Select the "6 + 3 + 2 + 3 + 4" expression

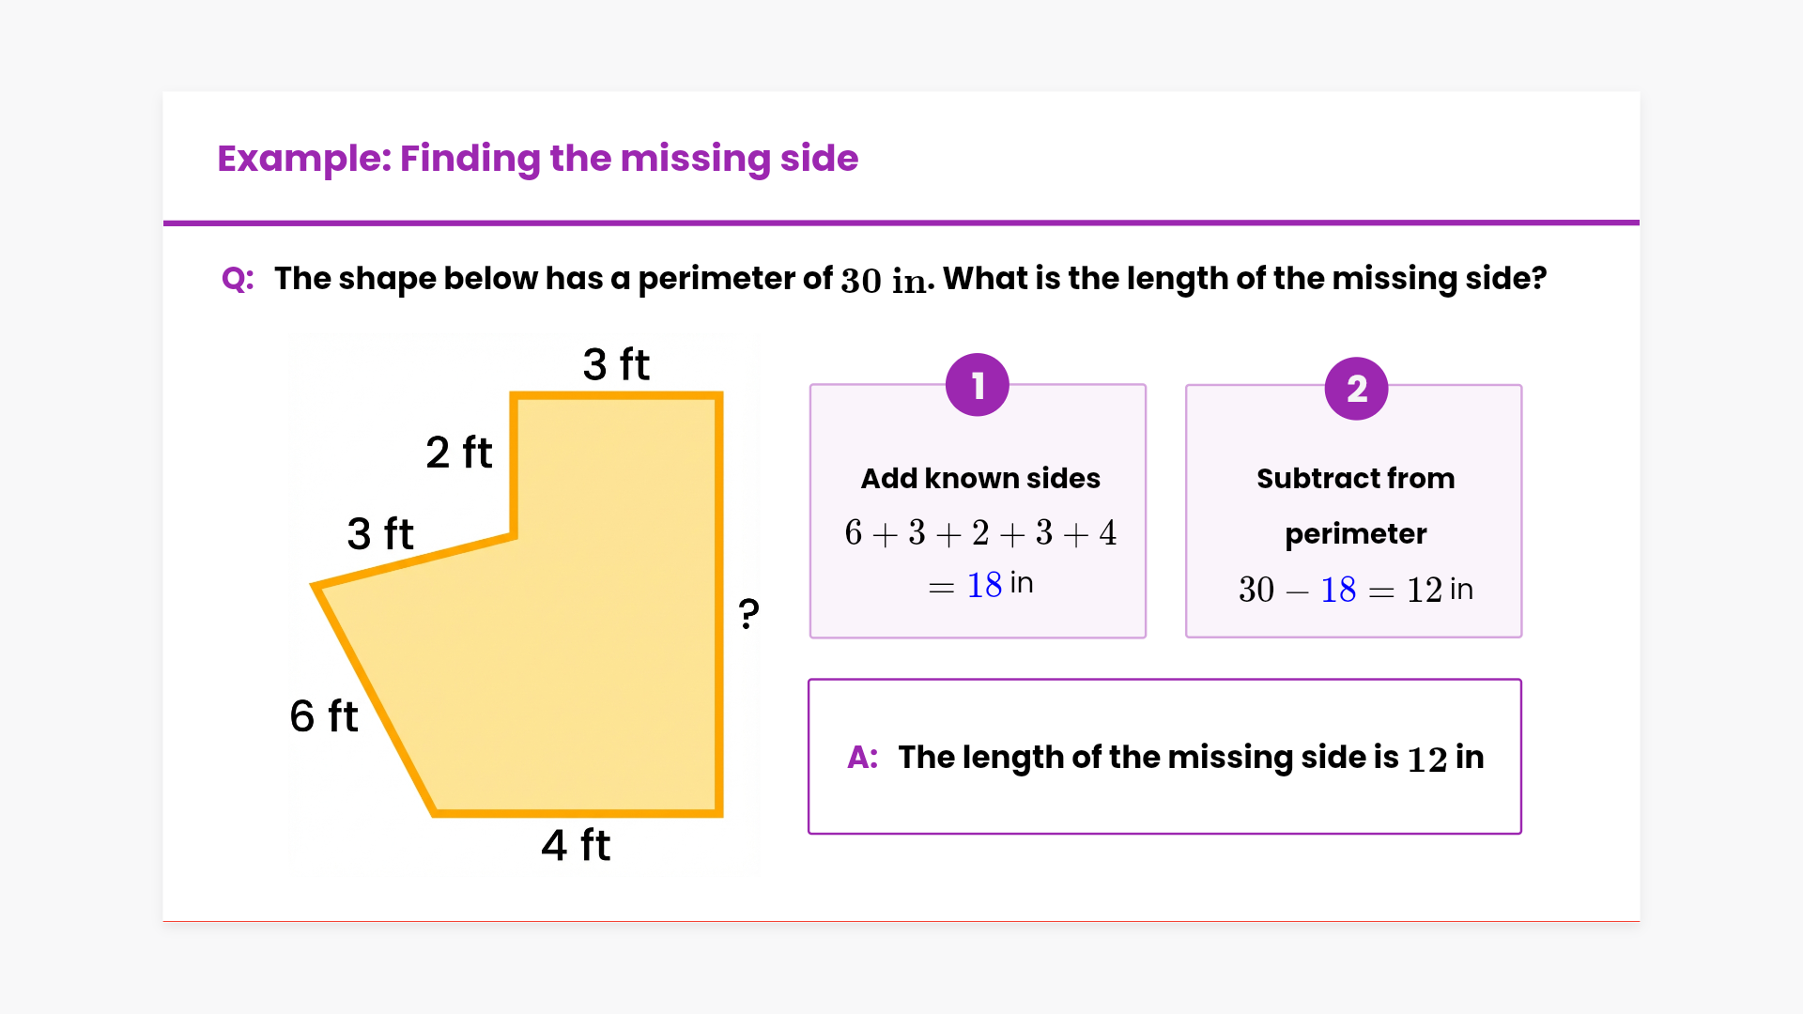980,533
